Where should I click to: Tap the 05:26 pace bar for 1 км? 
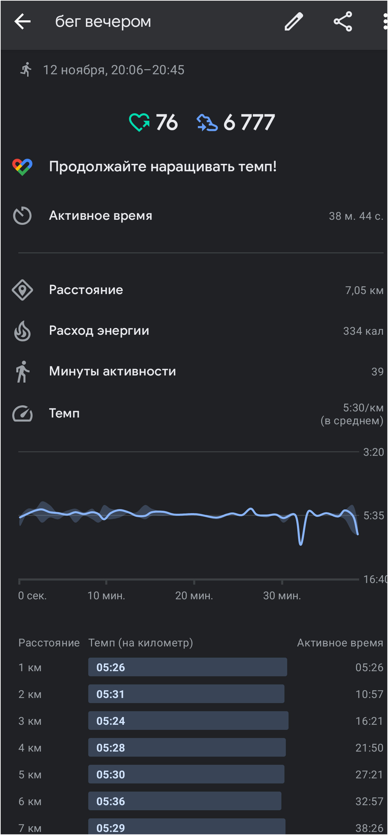[x=188, y=667]
